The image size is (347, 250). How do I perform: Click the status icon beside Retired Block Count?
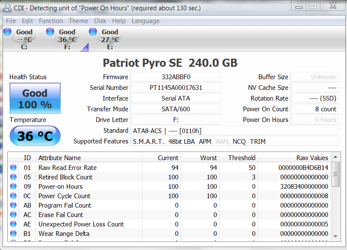tap(13, 177)
